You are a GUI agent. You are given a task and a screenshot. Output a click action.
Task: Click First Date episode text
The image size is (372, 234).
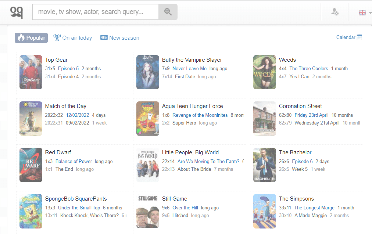tap(185, 76)
